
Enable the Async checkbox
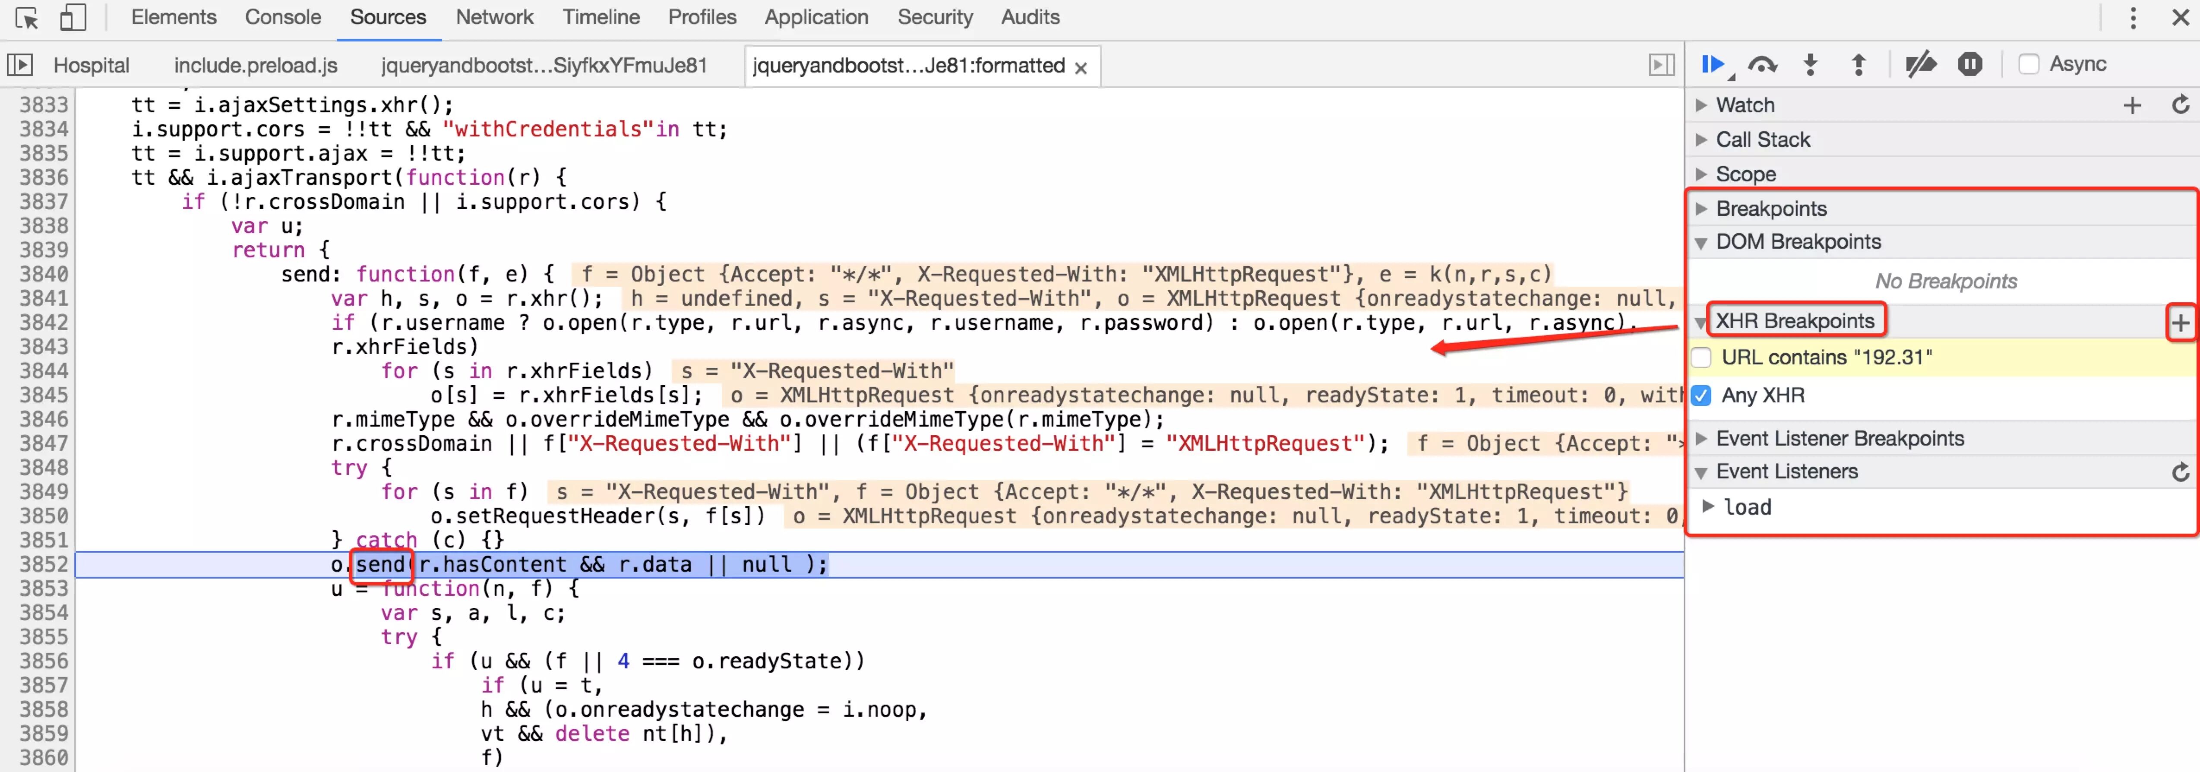tap(2028, 64)
